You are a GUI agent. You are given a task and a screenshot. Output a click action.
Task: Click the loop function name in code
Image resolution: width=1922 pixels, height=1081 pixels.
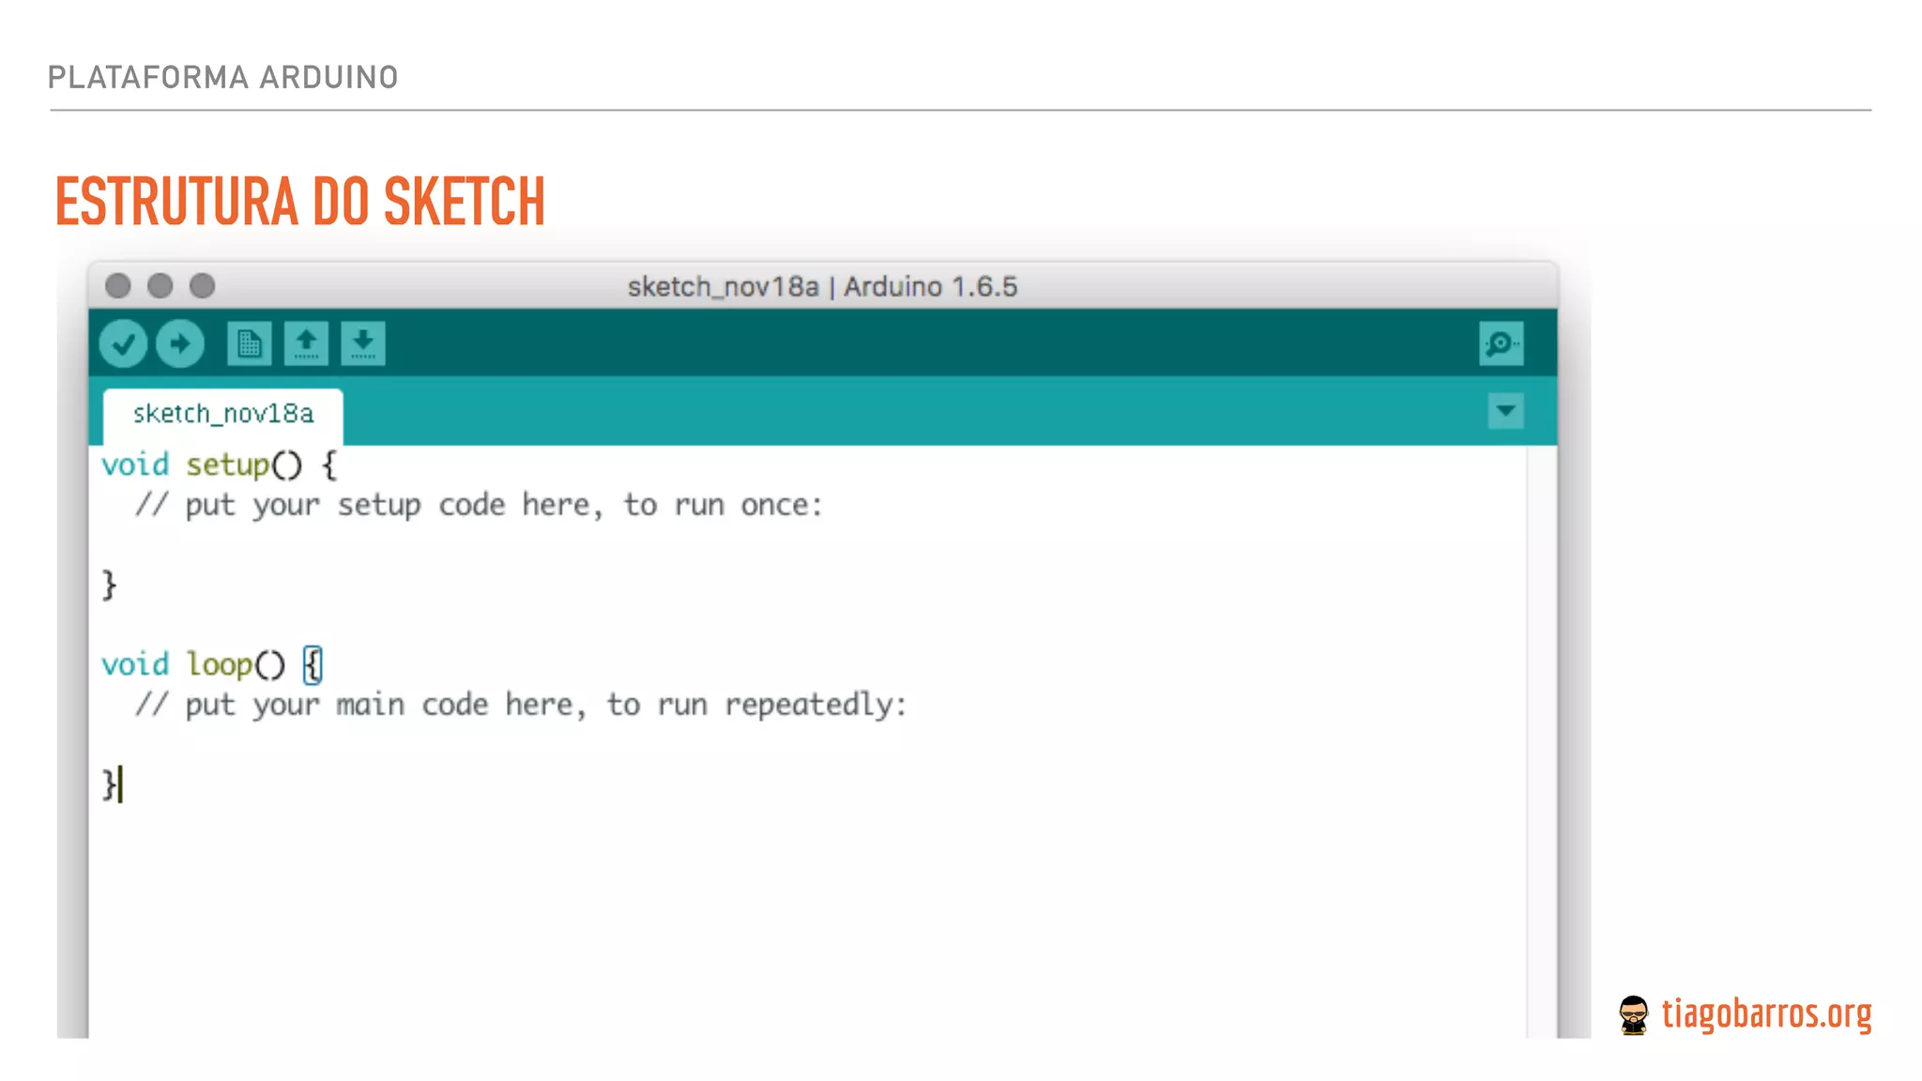click(220, 665)
